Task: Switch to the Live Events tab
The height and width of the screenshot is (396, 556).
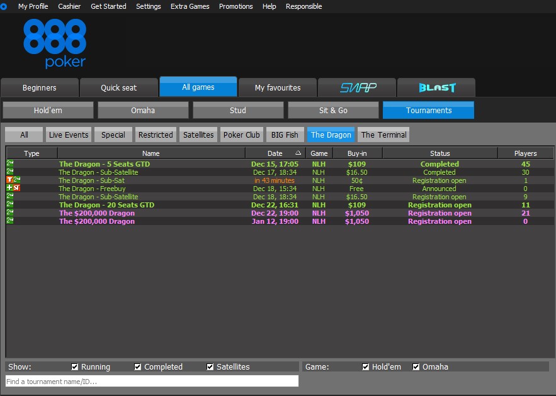Action: [68, 134]
